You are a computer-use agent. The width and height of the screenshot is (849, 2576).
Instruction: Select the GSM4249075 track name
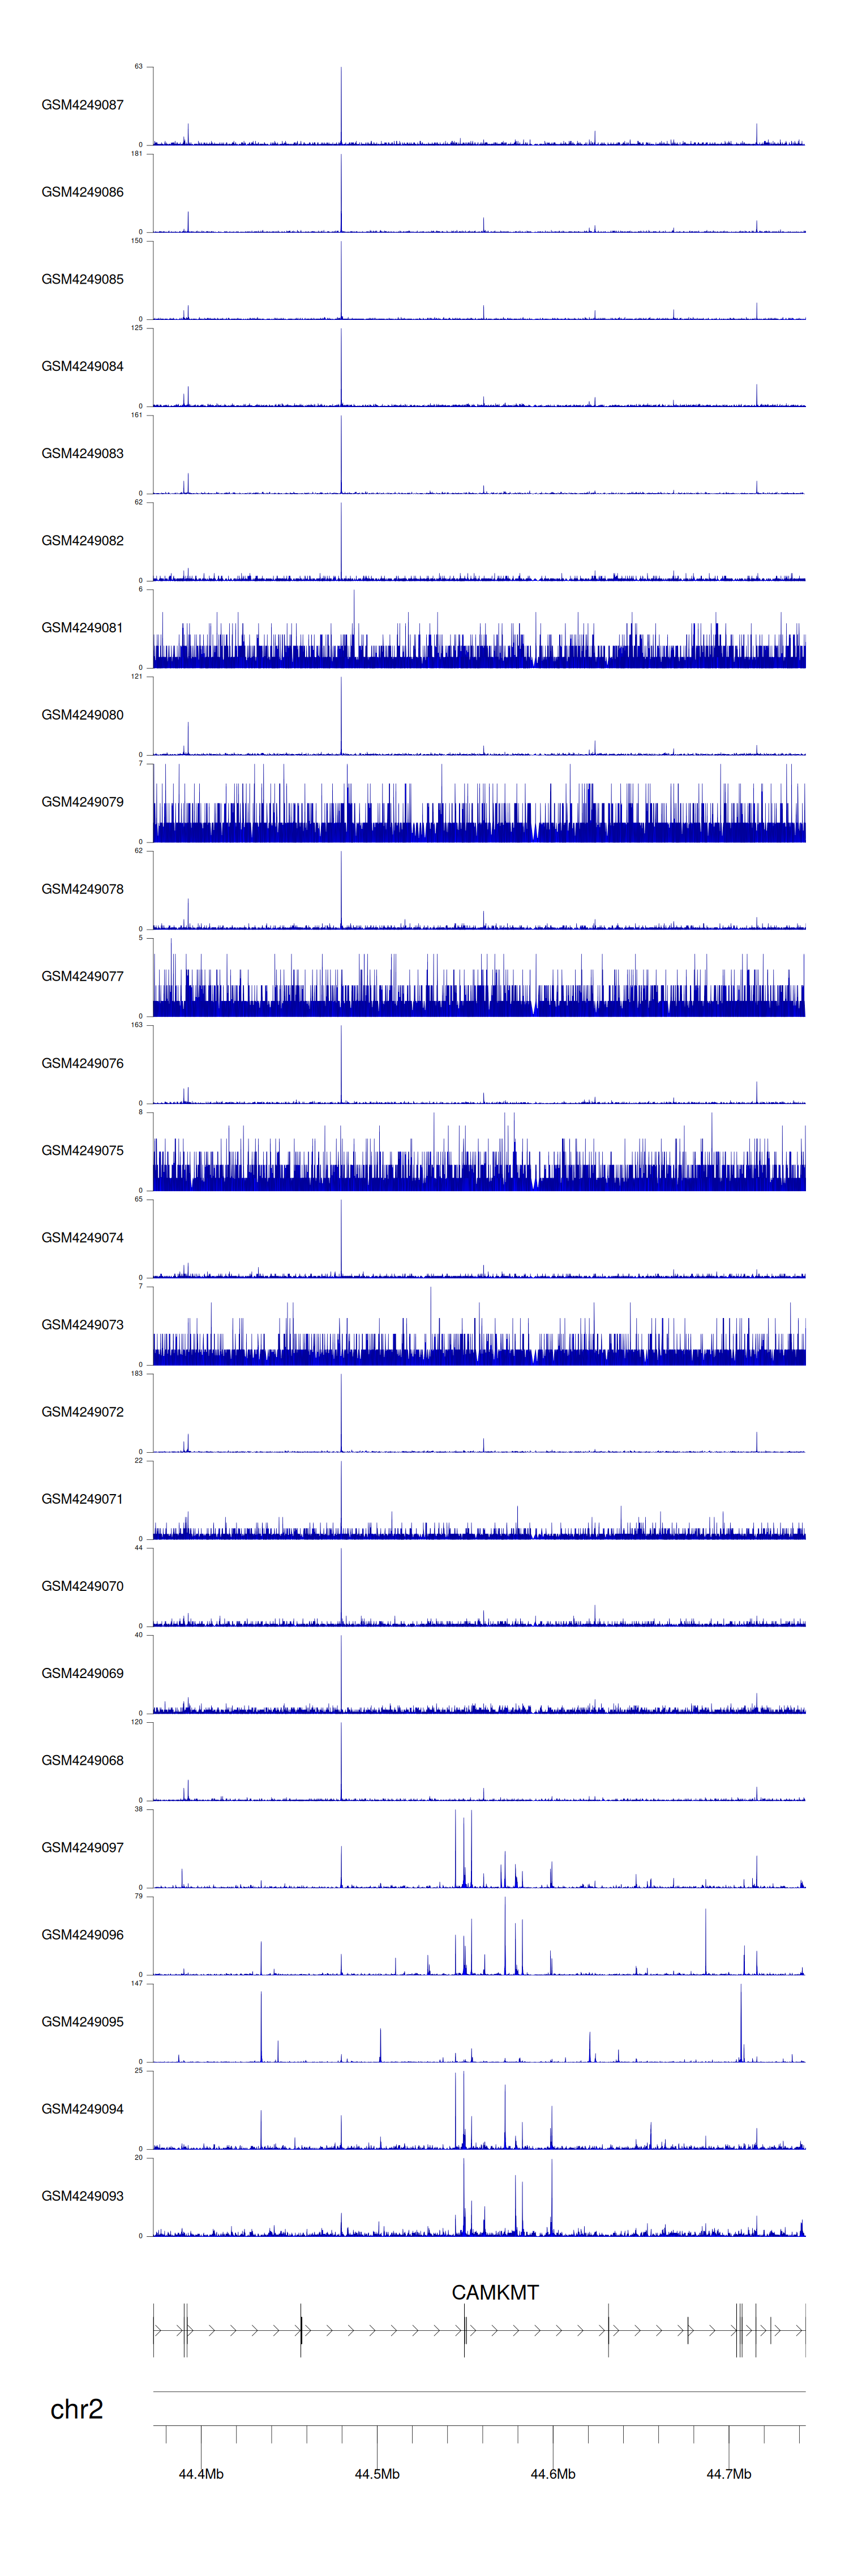(82, 1150)
